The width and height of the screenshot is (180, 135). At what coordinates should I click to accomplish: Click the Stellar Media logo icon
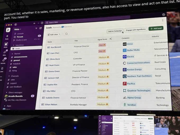pos(125,50)
